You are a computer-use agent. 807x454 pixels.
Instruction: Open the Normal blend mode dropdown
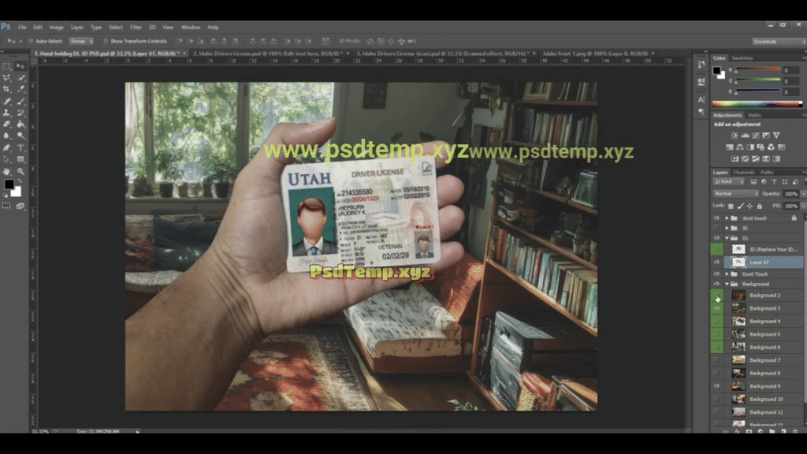734,193
